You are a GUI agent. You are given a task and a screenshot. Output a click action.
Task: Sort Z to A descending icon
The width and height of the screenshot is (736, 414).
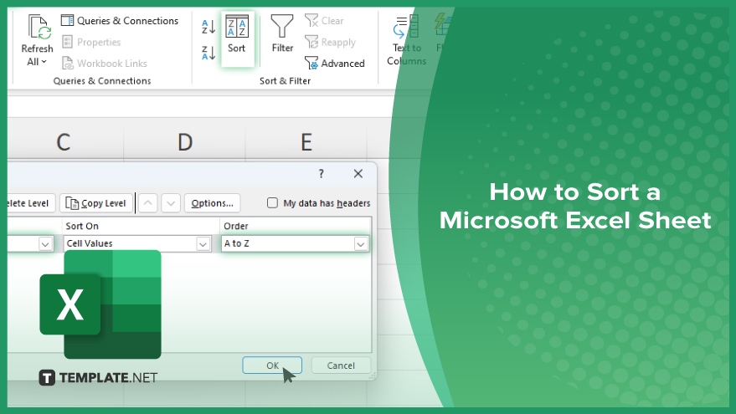click(x=208, y=53)
